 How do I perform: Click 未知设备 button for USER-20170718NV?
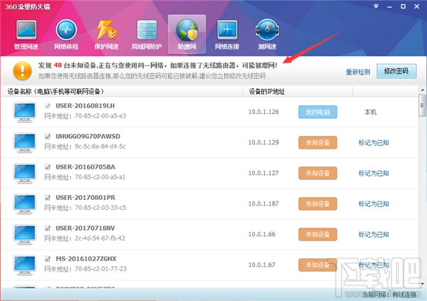click(x=318, y=234)
